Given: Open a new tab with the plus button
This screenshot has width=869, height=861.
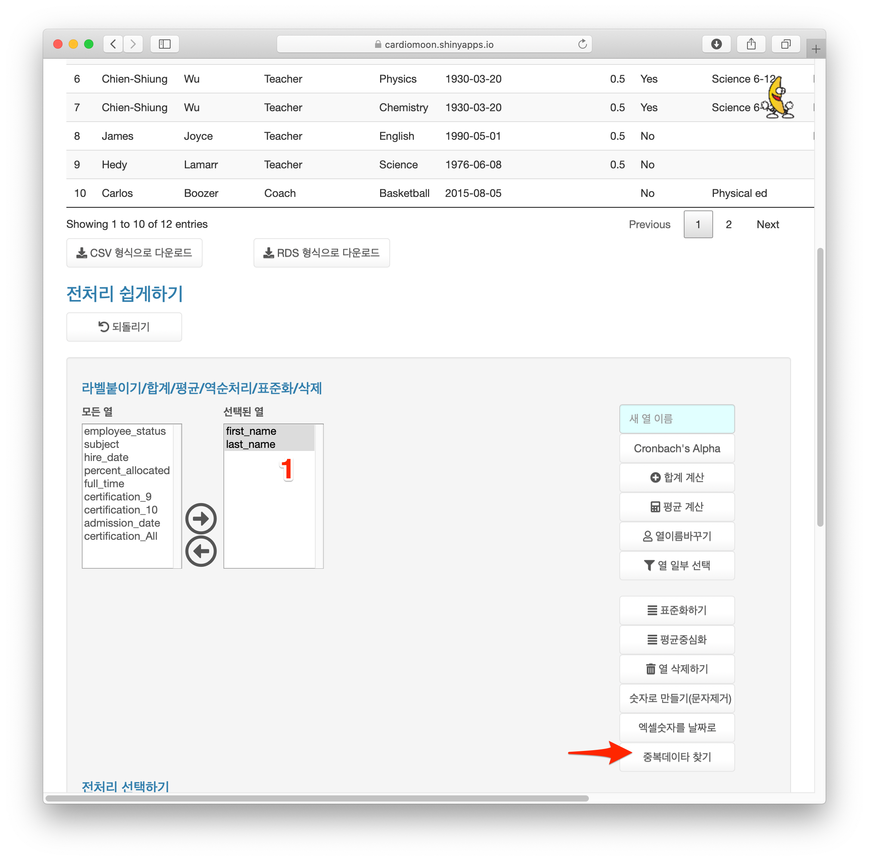Looking at the screenshot, I should [x=815, y=49].
